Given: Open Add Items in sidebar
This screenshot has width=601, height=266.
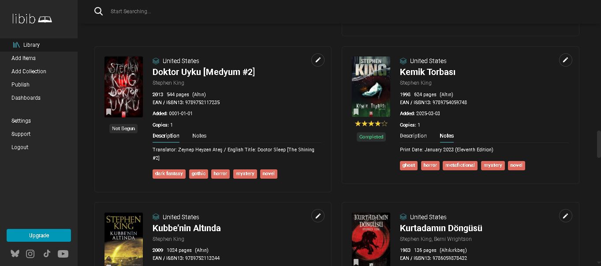Looking at the screenshot, I should (x=24, y=58).
